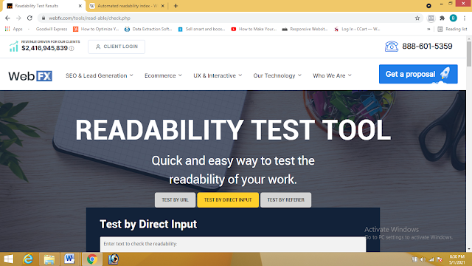Click the 888-601-5359 phone number

[427, 46]
